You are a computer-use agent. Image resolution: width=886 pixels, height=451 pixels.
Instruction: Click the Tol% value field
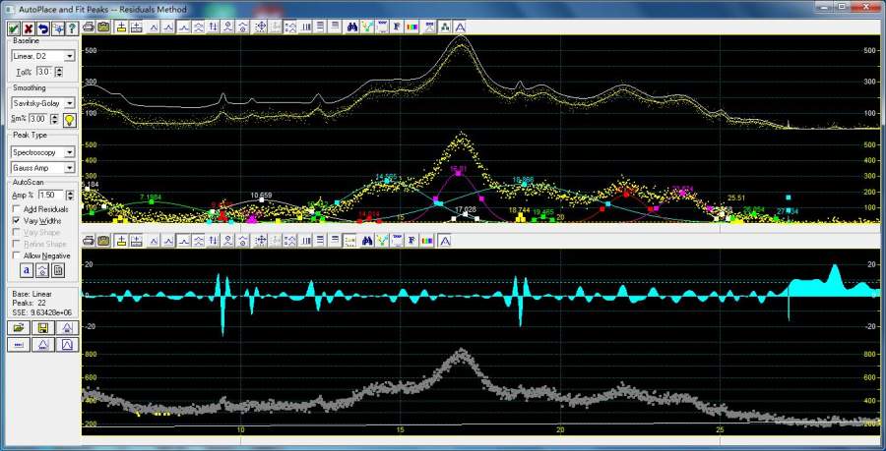(45, 72)
